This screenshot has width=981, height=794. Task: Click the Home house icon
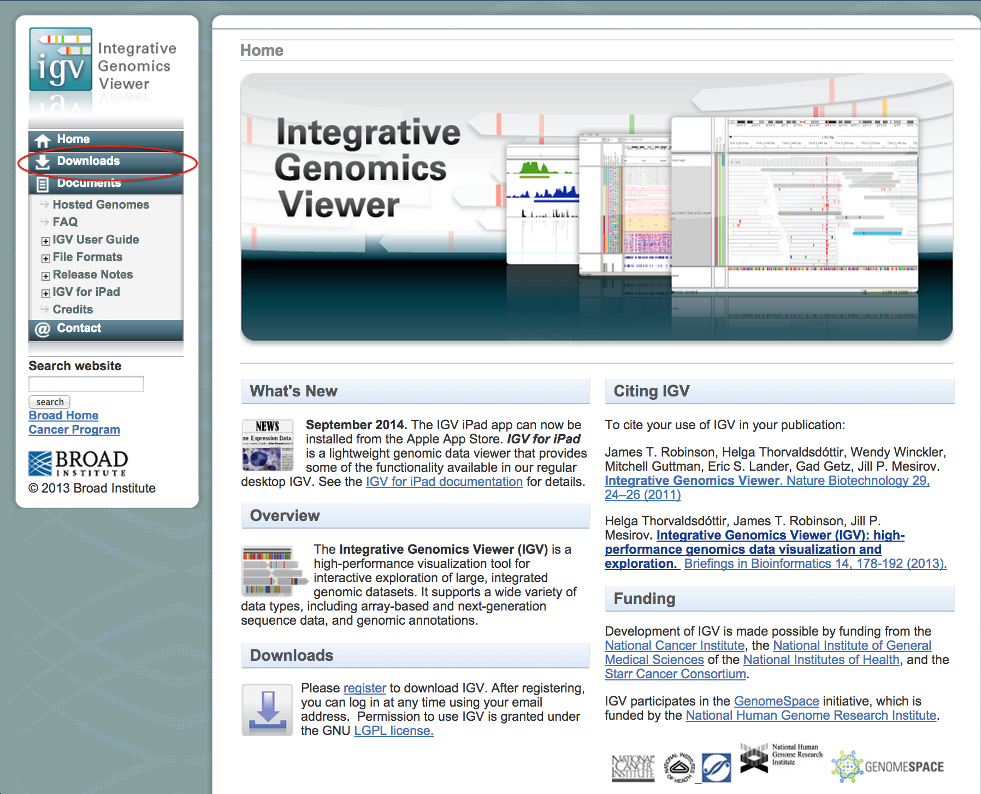tap(43, 141)
